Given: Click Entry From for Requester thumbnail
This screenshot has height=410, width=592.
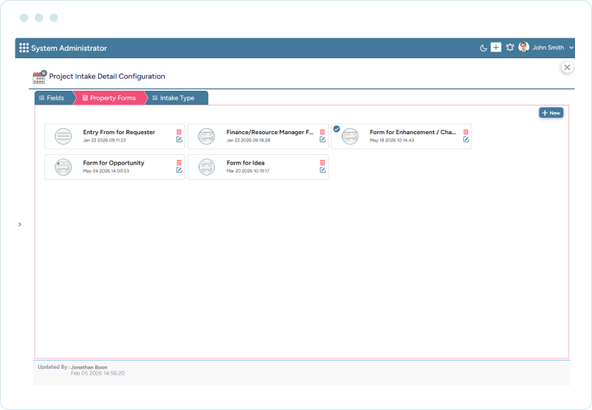Looking at the screenshot, I should [x=63, y=136].
